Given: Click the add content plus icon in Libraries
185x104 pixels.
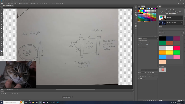Looking at the screenshot, I should tap(159, 100).
